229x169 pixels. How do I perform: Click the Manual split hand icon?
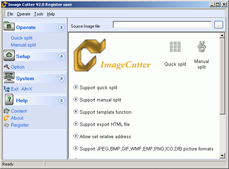click(202, 47)
